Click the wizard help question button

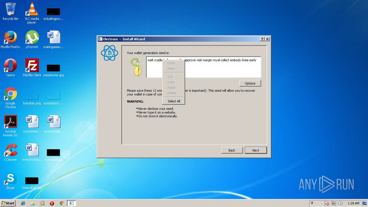(262, 39)
